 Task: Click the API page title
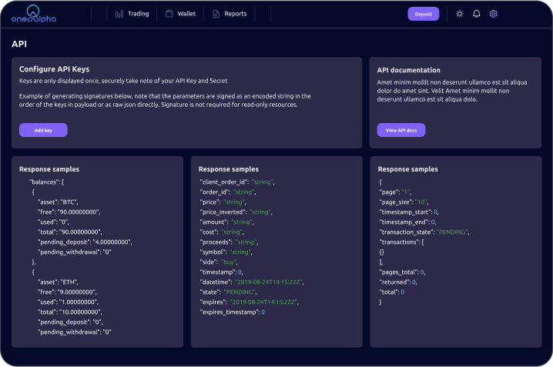pos(19,45)
